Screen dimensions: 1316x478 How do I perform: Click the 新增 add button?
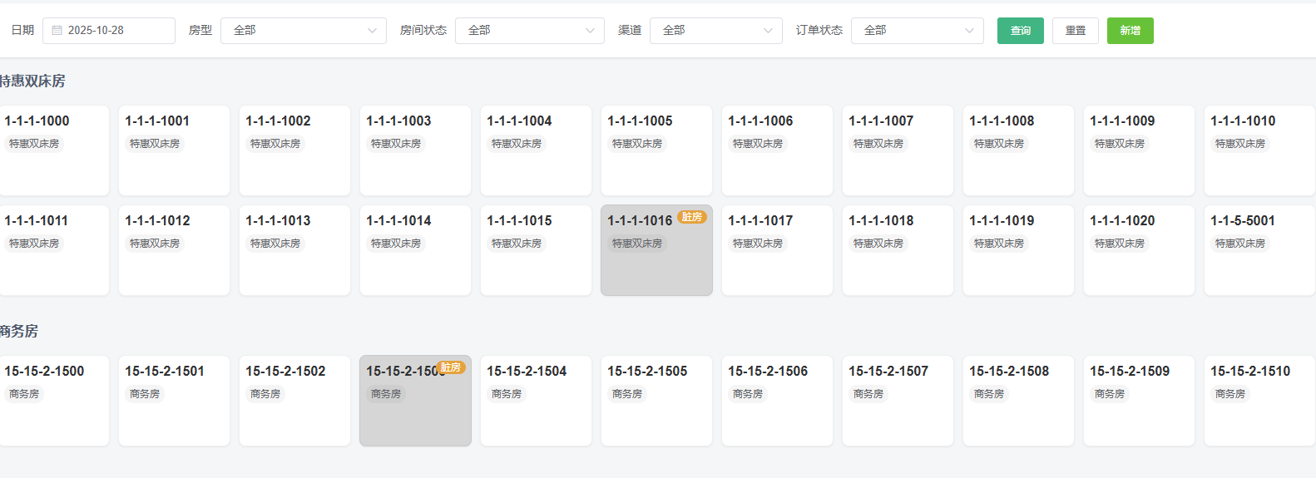point(1130,31)
